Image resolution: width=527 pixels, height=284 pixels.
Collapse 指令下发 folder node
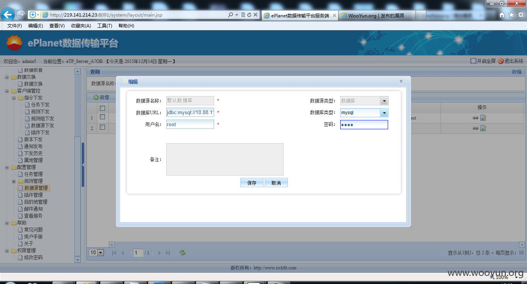[x=14, y=98]
